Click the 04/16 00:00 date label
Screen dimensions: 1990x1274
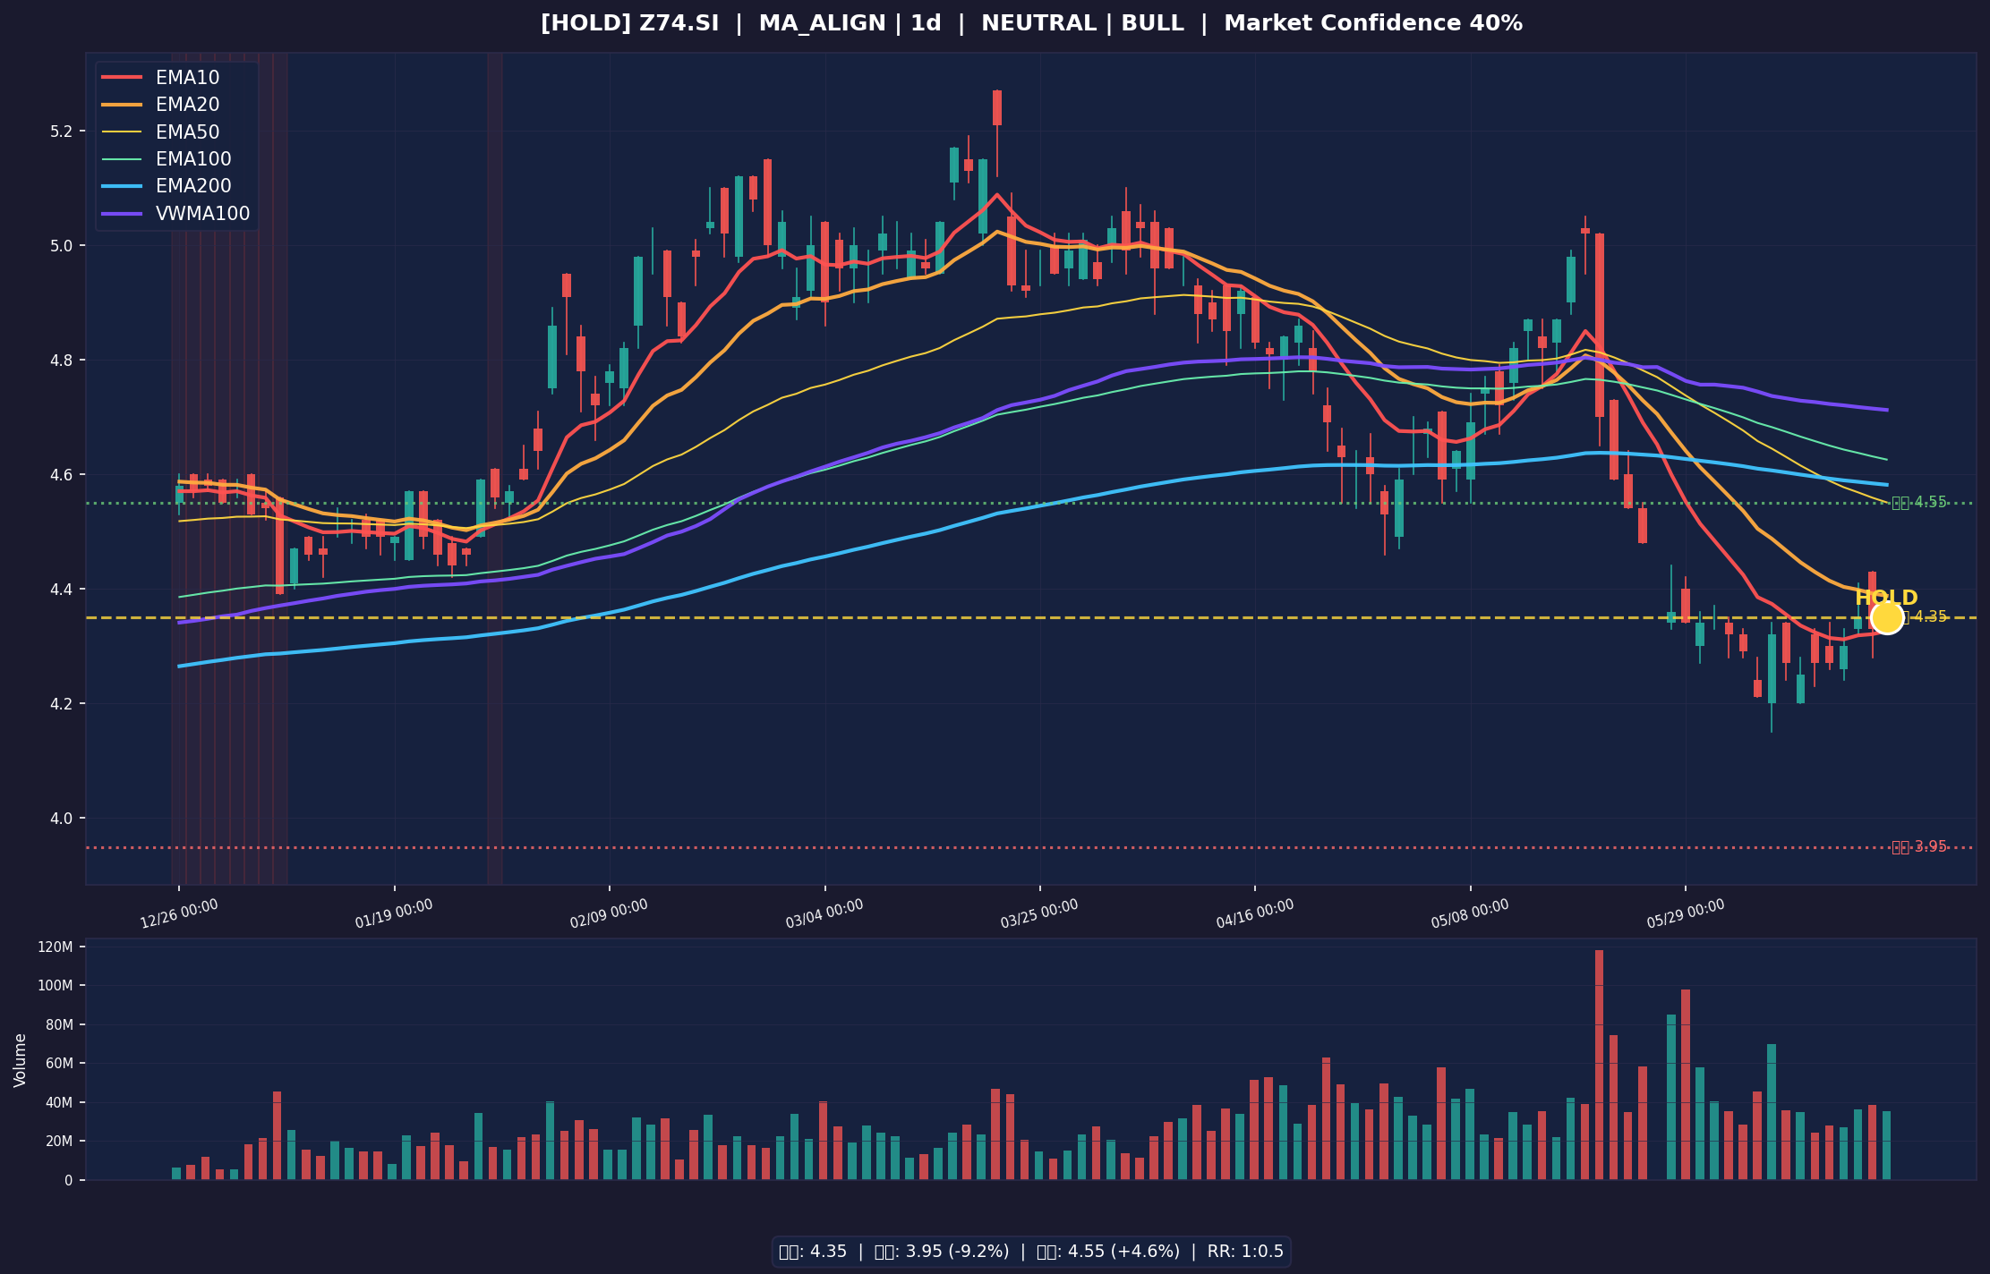point(1255,914)
